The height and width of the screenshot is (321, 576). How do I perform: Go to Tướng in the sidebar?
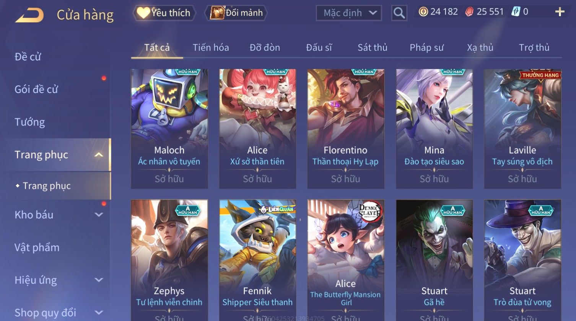coord(30,122)
